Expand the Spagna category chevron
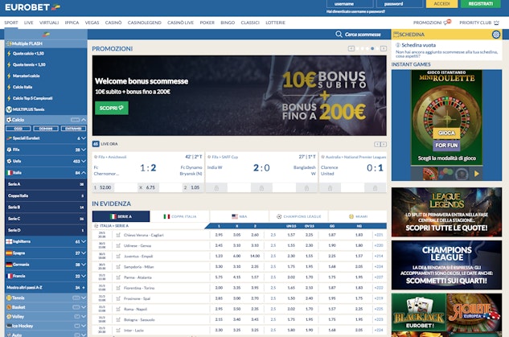Image resolution: width=509 pixels, height=337 pixels. point(84,253)
